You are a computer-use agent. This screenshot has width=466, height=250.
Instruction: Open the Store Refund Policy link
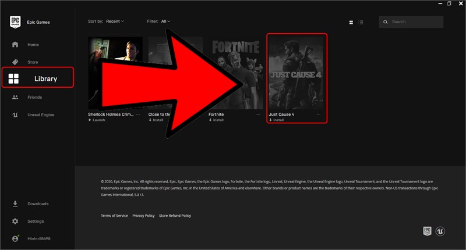tap(175, 216)
